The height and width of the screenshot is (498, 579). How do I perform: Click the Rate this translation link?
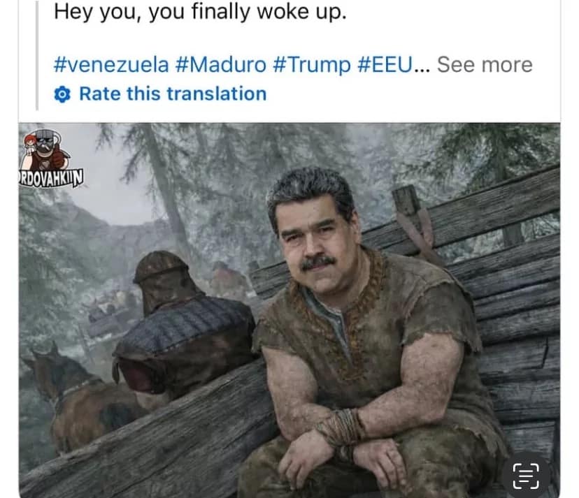[x=173, y=94]
